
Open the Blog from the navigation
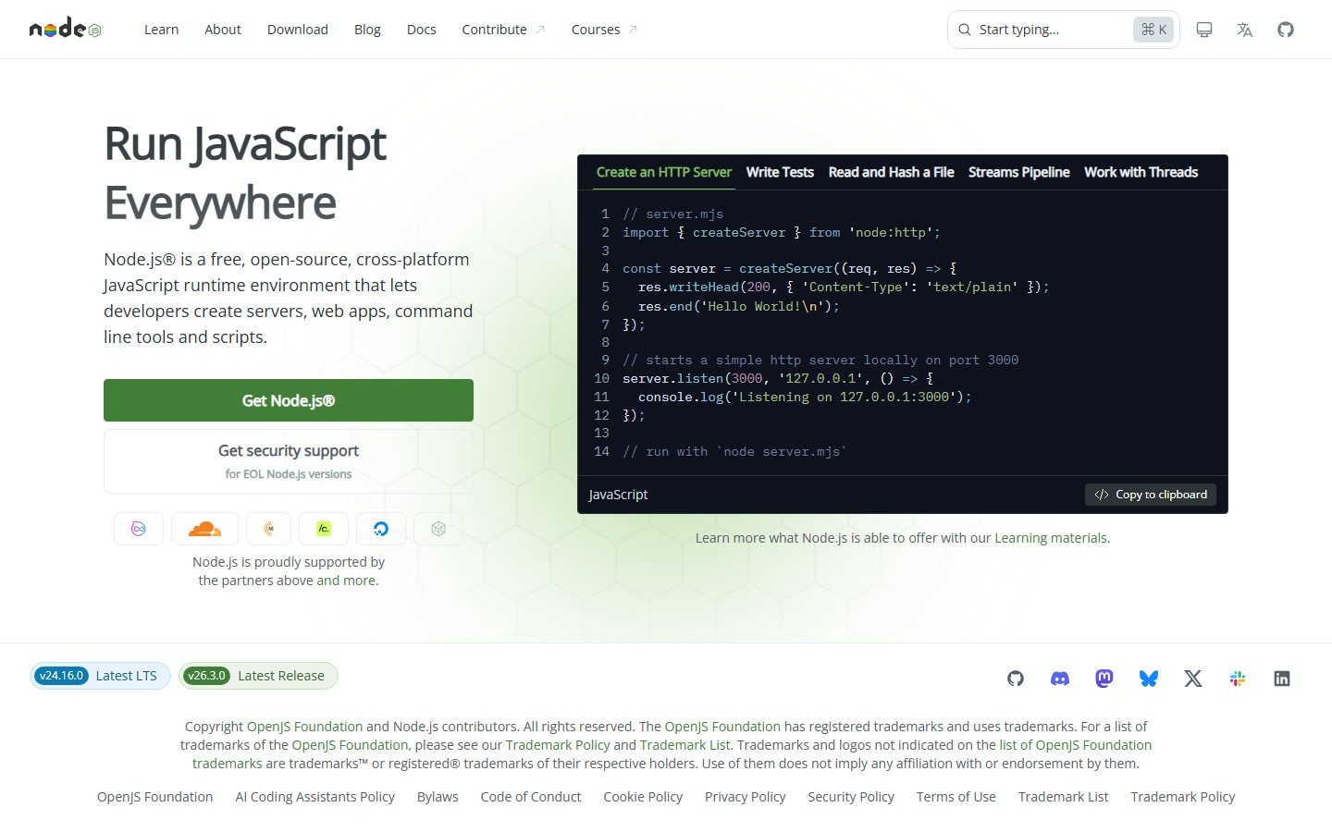coord(367,30)
